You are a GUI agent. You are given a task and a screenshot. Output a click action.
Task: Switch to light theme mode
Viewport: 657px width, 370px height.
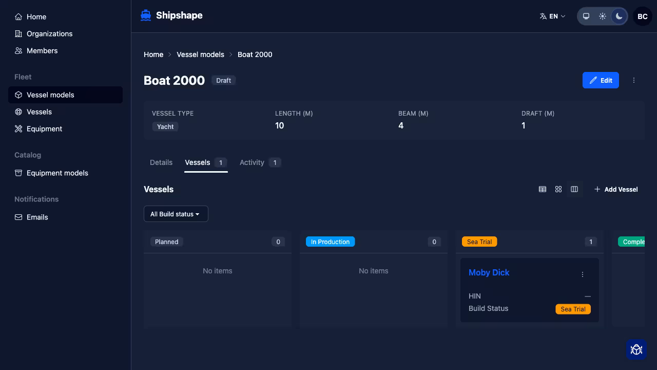tap(603, 16)
